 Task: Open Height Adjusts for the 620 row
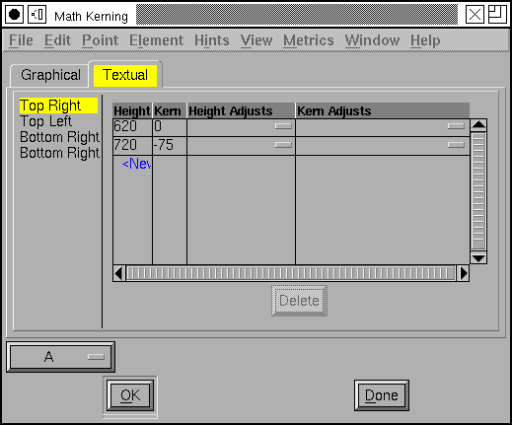(241, 127)
